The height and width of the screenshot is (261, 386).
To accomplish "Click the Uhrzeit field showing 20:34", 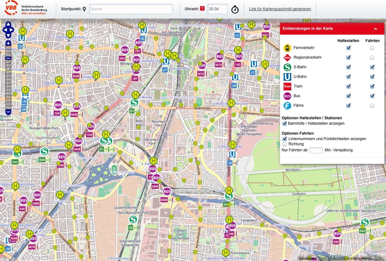I will 218,9.
